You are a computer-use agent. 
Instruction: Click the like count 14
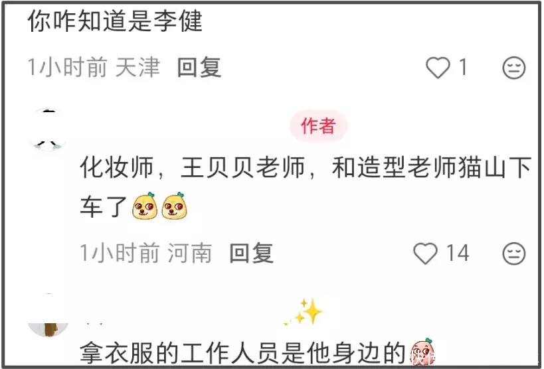coord(458,253)
